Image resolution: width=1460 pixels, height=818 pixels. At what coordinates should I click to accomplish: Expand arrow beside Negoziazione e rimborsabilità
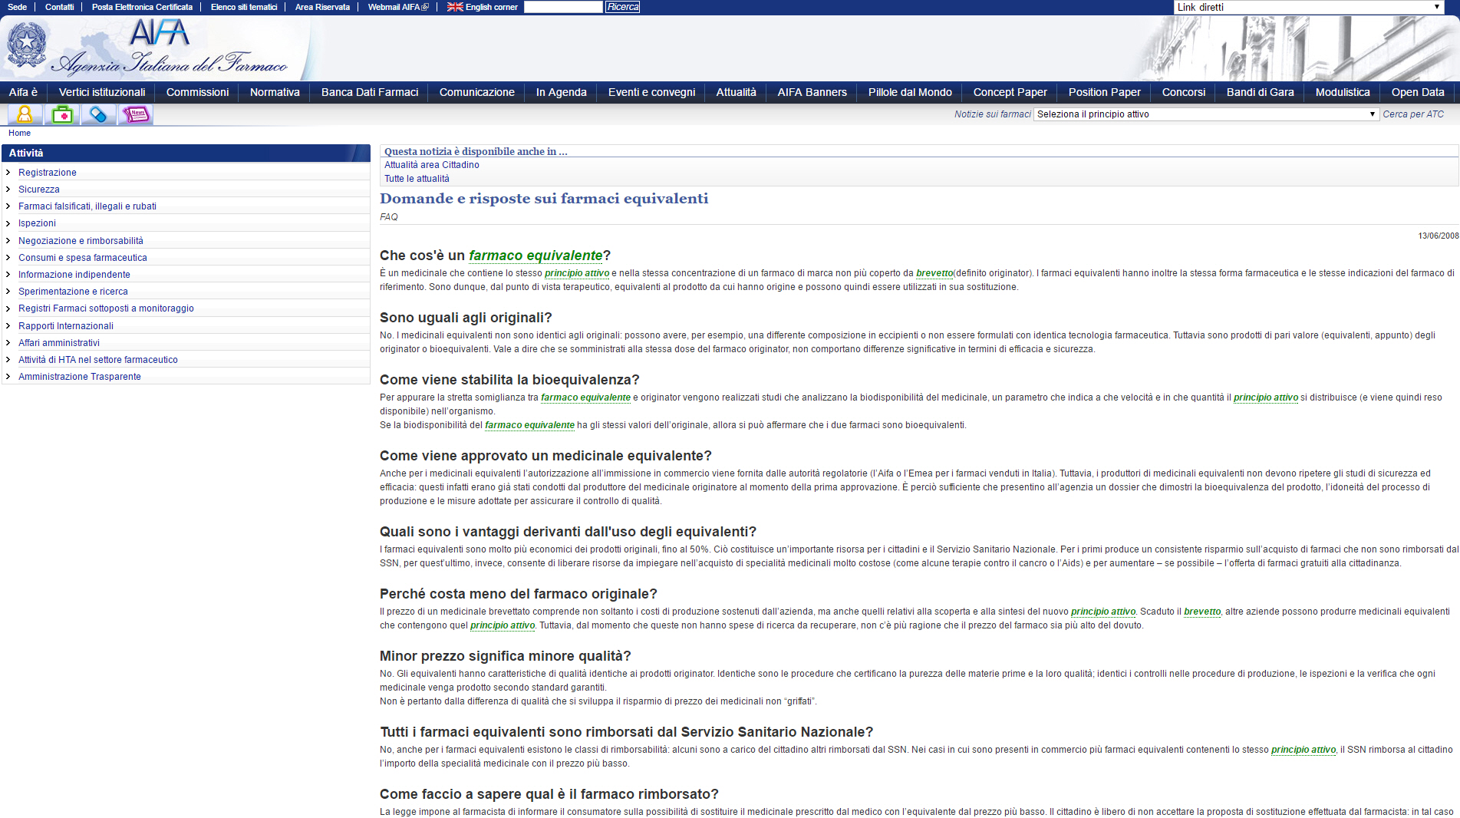(x=8, y=241)
